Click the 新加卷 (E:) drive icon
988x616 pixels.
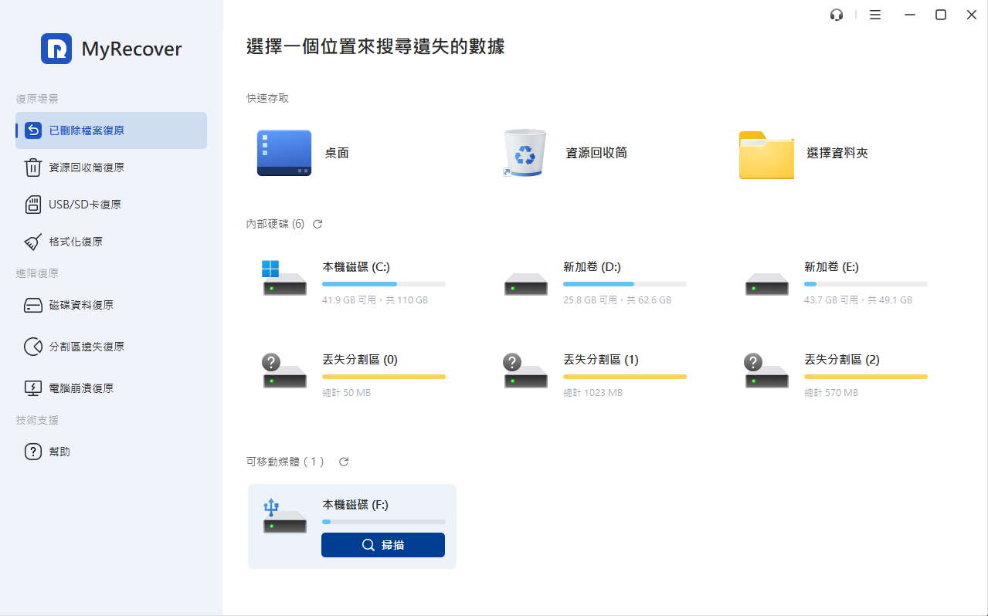click(x=766, y=283)
